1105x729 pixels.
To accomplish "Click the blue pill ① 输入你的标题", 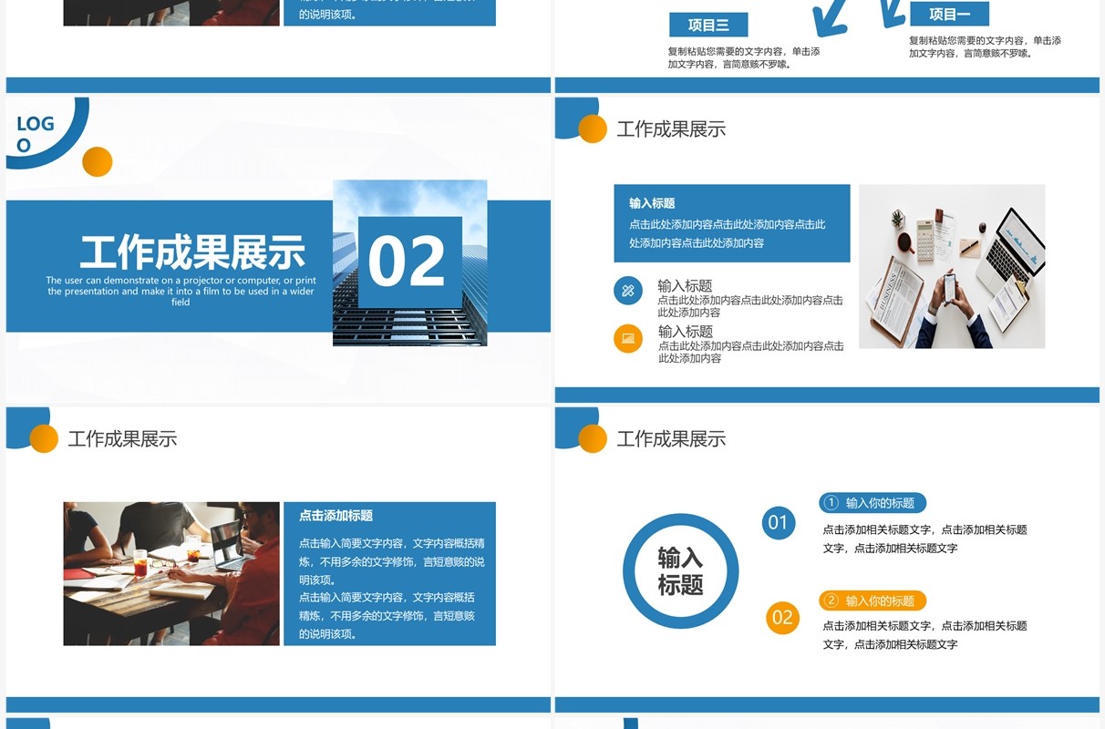I will click(x=873, y=503).
